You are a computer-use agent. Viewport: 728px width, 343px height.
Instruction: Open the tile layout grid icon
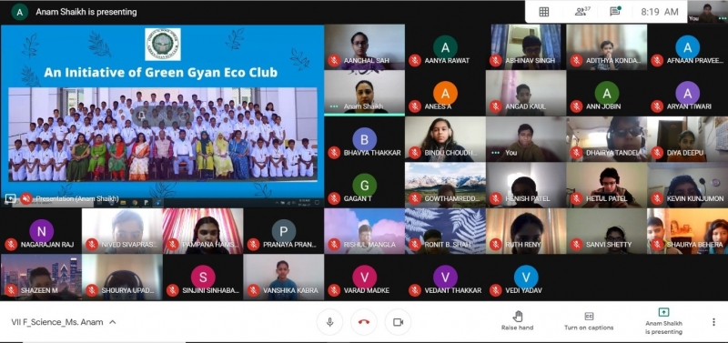click(x=543, y=12)
